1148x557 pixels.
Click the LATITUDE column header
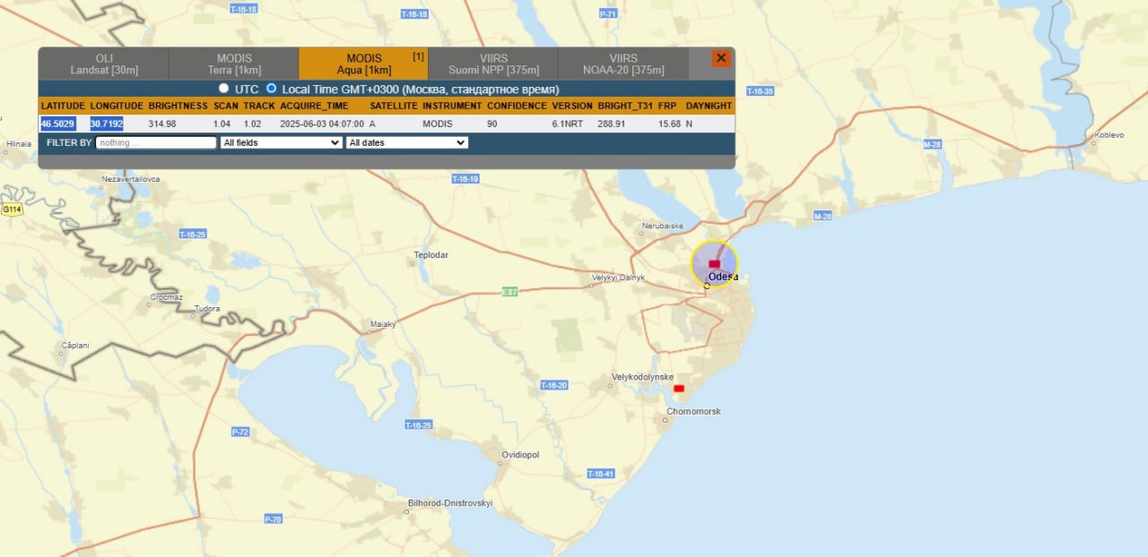(x=63, y=106)
